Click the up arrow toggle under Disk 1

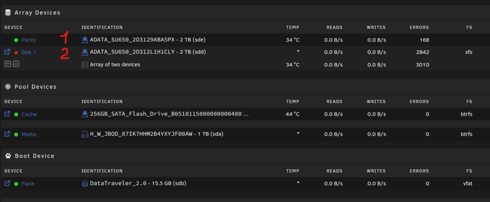coord(16,64)
